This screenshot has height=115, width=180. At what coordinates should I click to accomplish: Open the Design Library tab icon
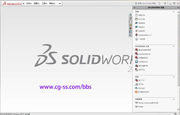(130, 18)
